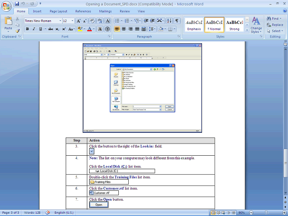Click English (U.S.) language indicator
The height and width of the screenshot is (216, 288).
64,213
